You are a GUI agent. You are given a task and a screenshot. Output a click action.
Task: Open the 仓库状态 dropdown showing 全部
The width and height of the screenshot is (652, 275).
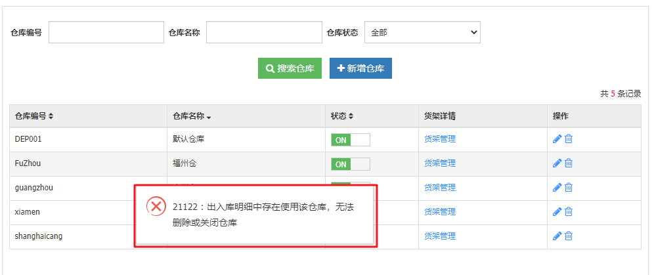pos(422,32)
